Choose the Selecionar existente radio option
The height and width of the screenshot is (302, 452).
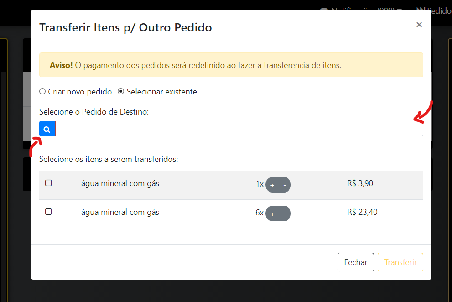[121, 92]
